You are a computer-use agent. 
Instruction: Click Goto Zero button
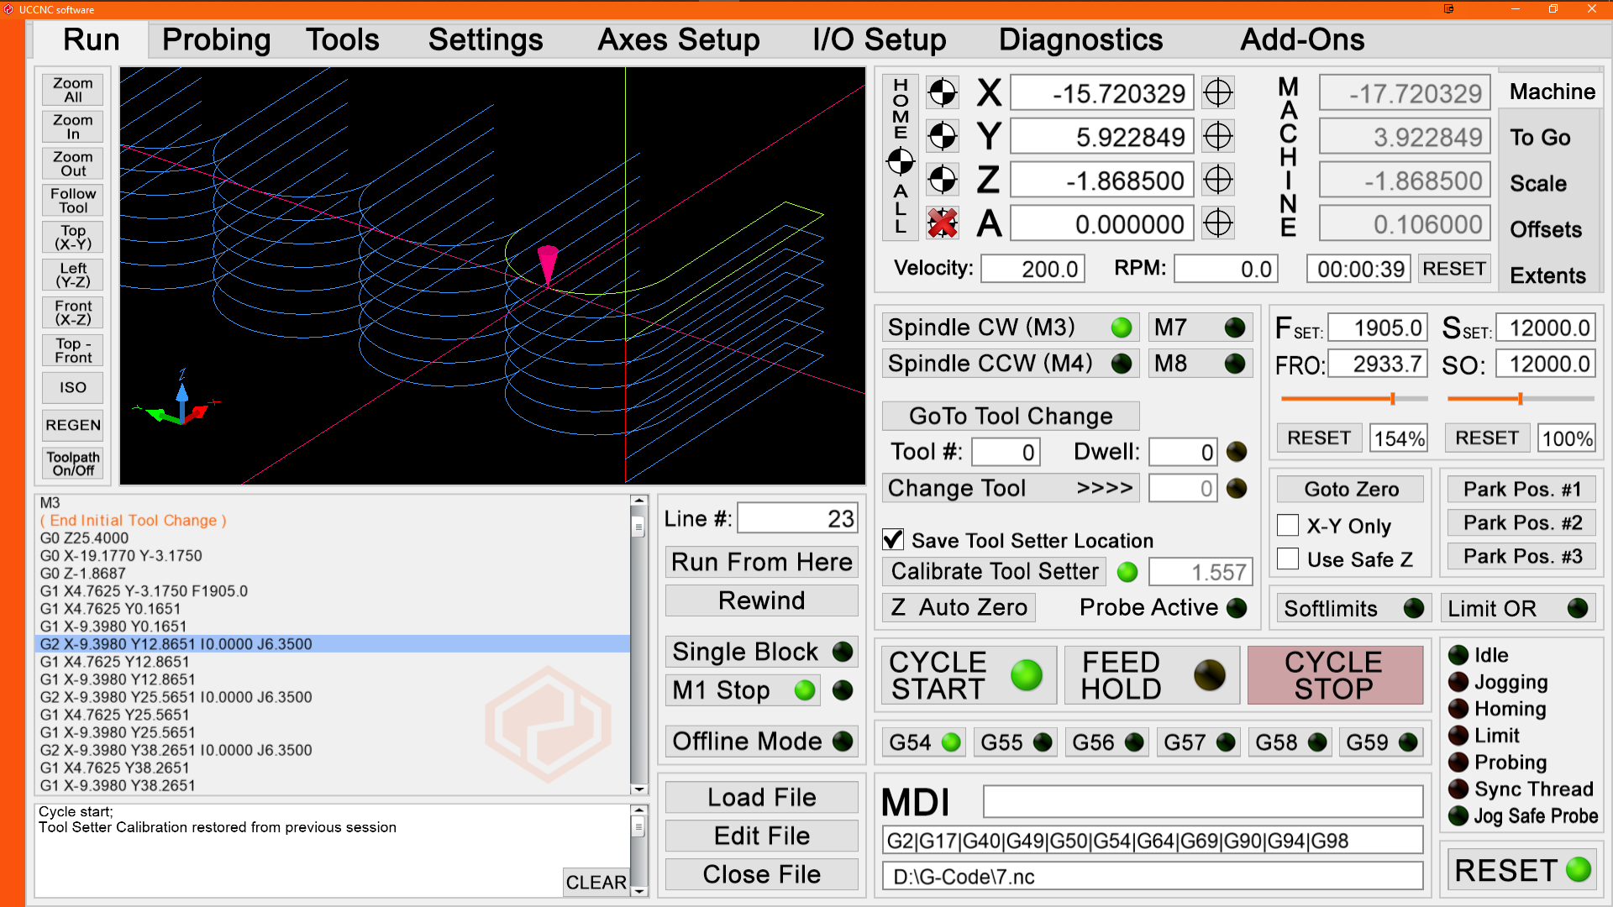coord(1351,489)
